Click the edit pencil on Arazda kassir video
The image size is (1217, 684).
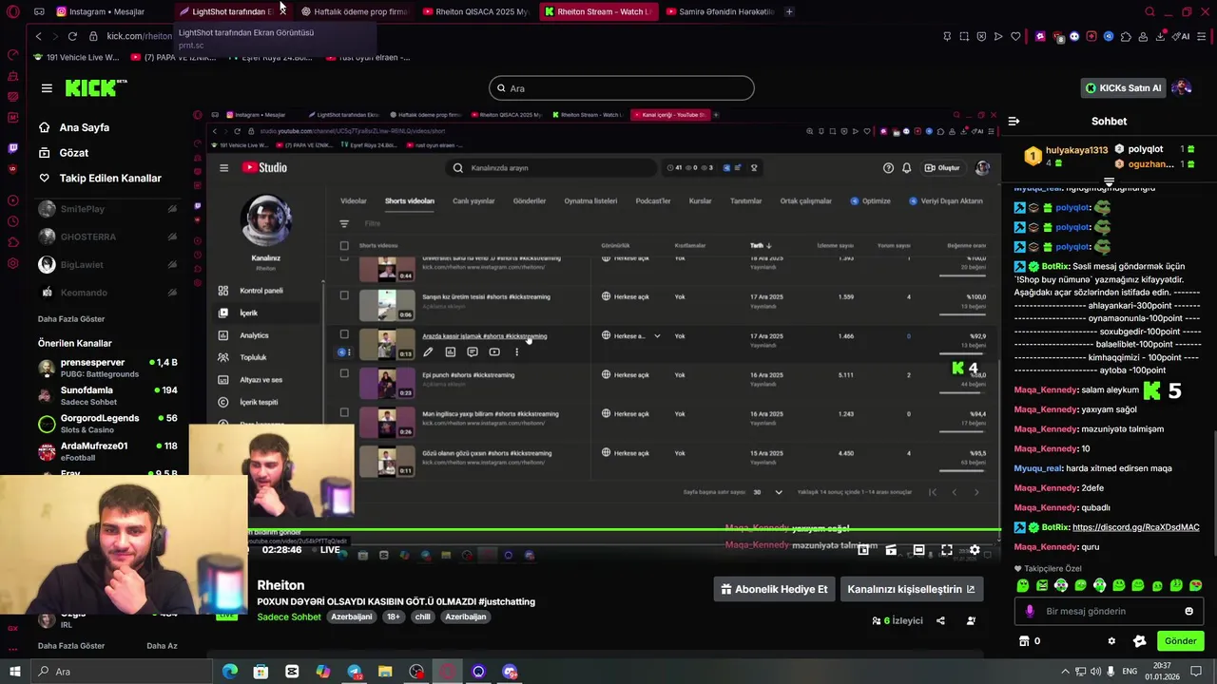click(428, 352)
